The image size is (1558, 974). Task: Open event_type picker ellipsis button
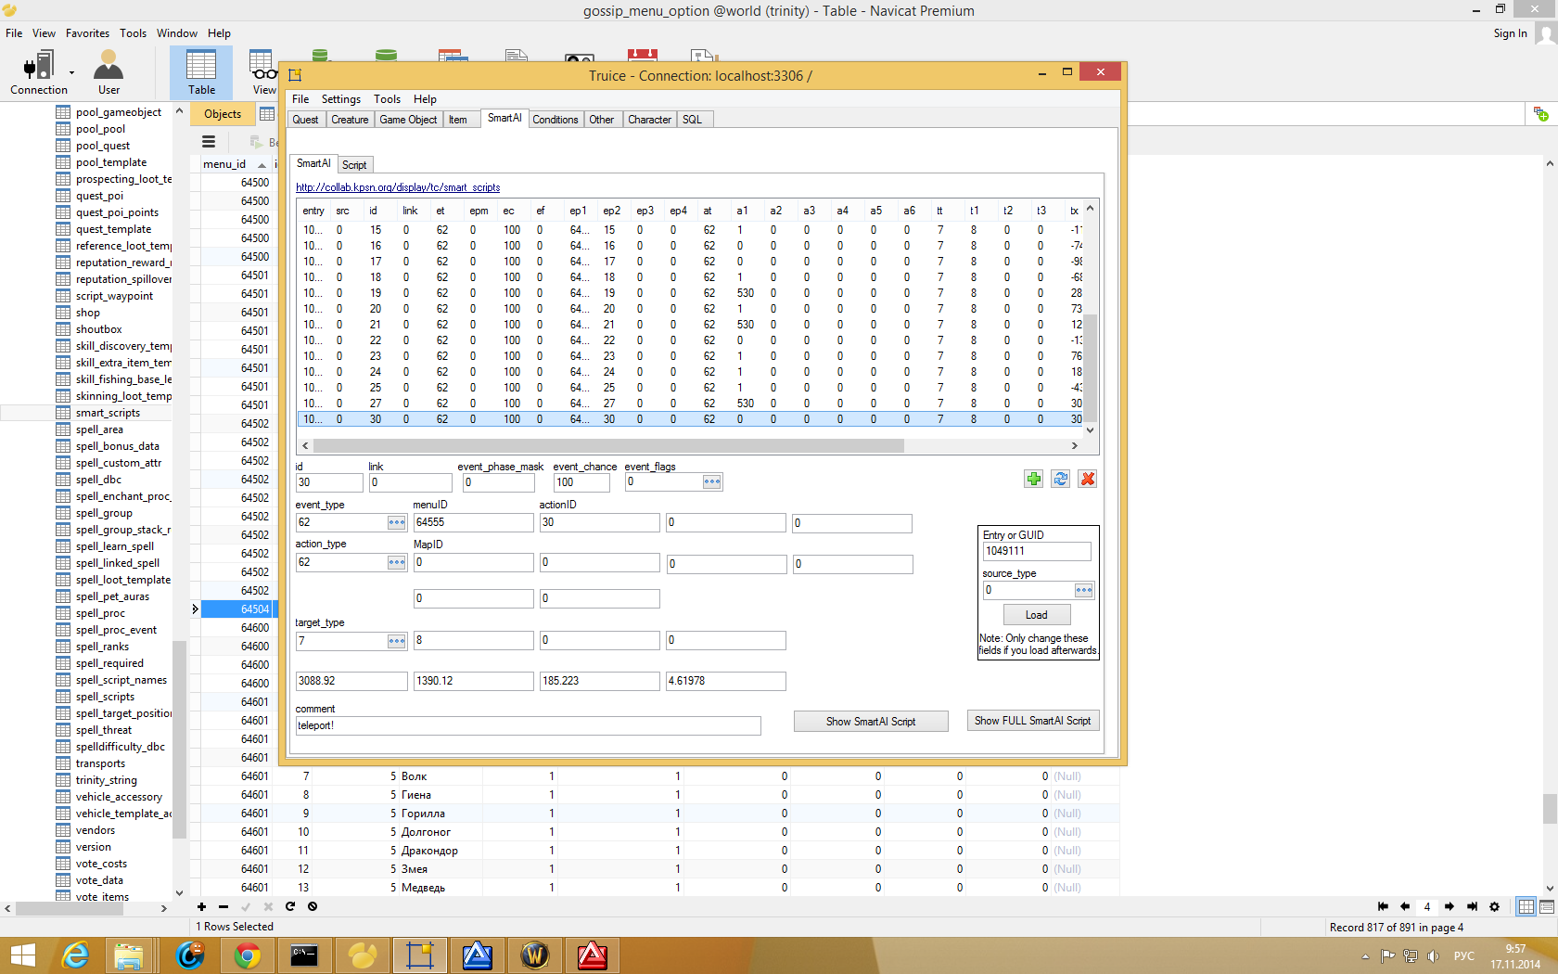point(397,522)
